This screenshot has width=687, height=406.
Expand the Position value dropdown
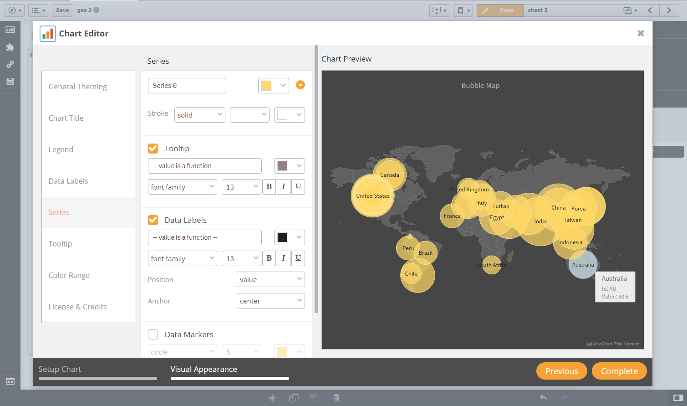coord(270,279)
